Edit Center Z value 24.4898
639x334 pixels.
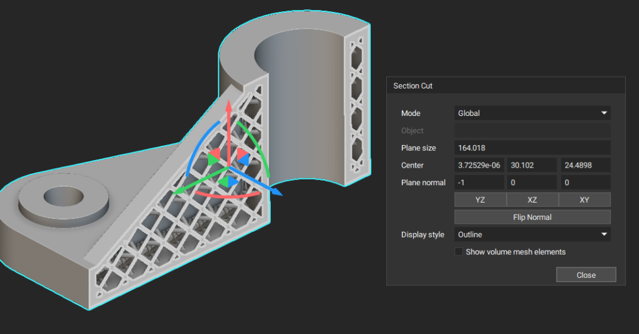click(x=585, y=165)
